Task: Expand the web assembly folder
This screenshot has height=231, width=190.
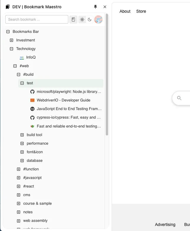Action: tap(19, 221)
